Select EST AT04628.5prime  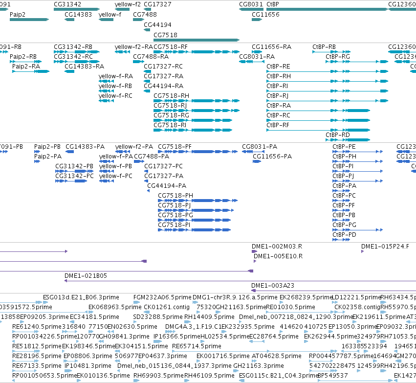click(x=277, y=356)
